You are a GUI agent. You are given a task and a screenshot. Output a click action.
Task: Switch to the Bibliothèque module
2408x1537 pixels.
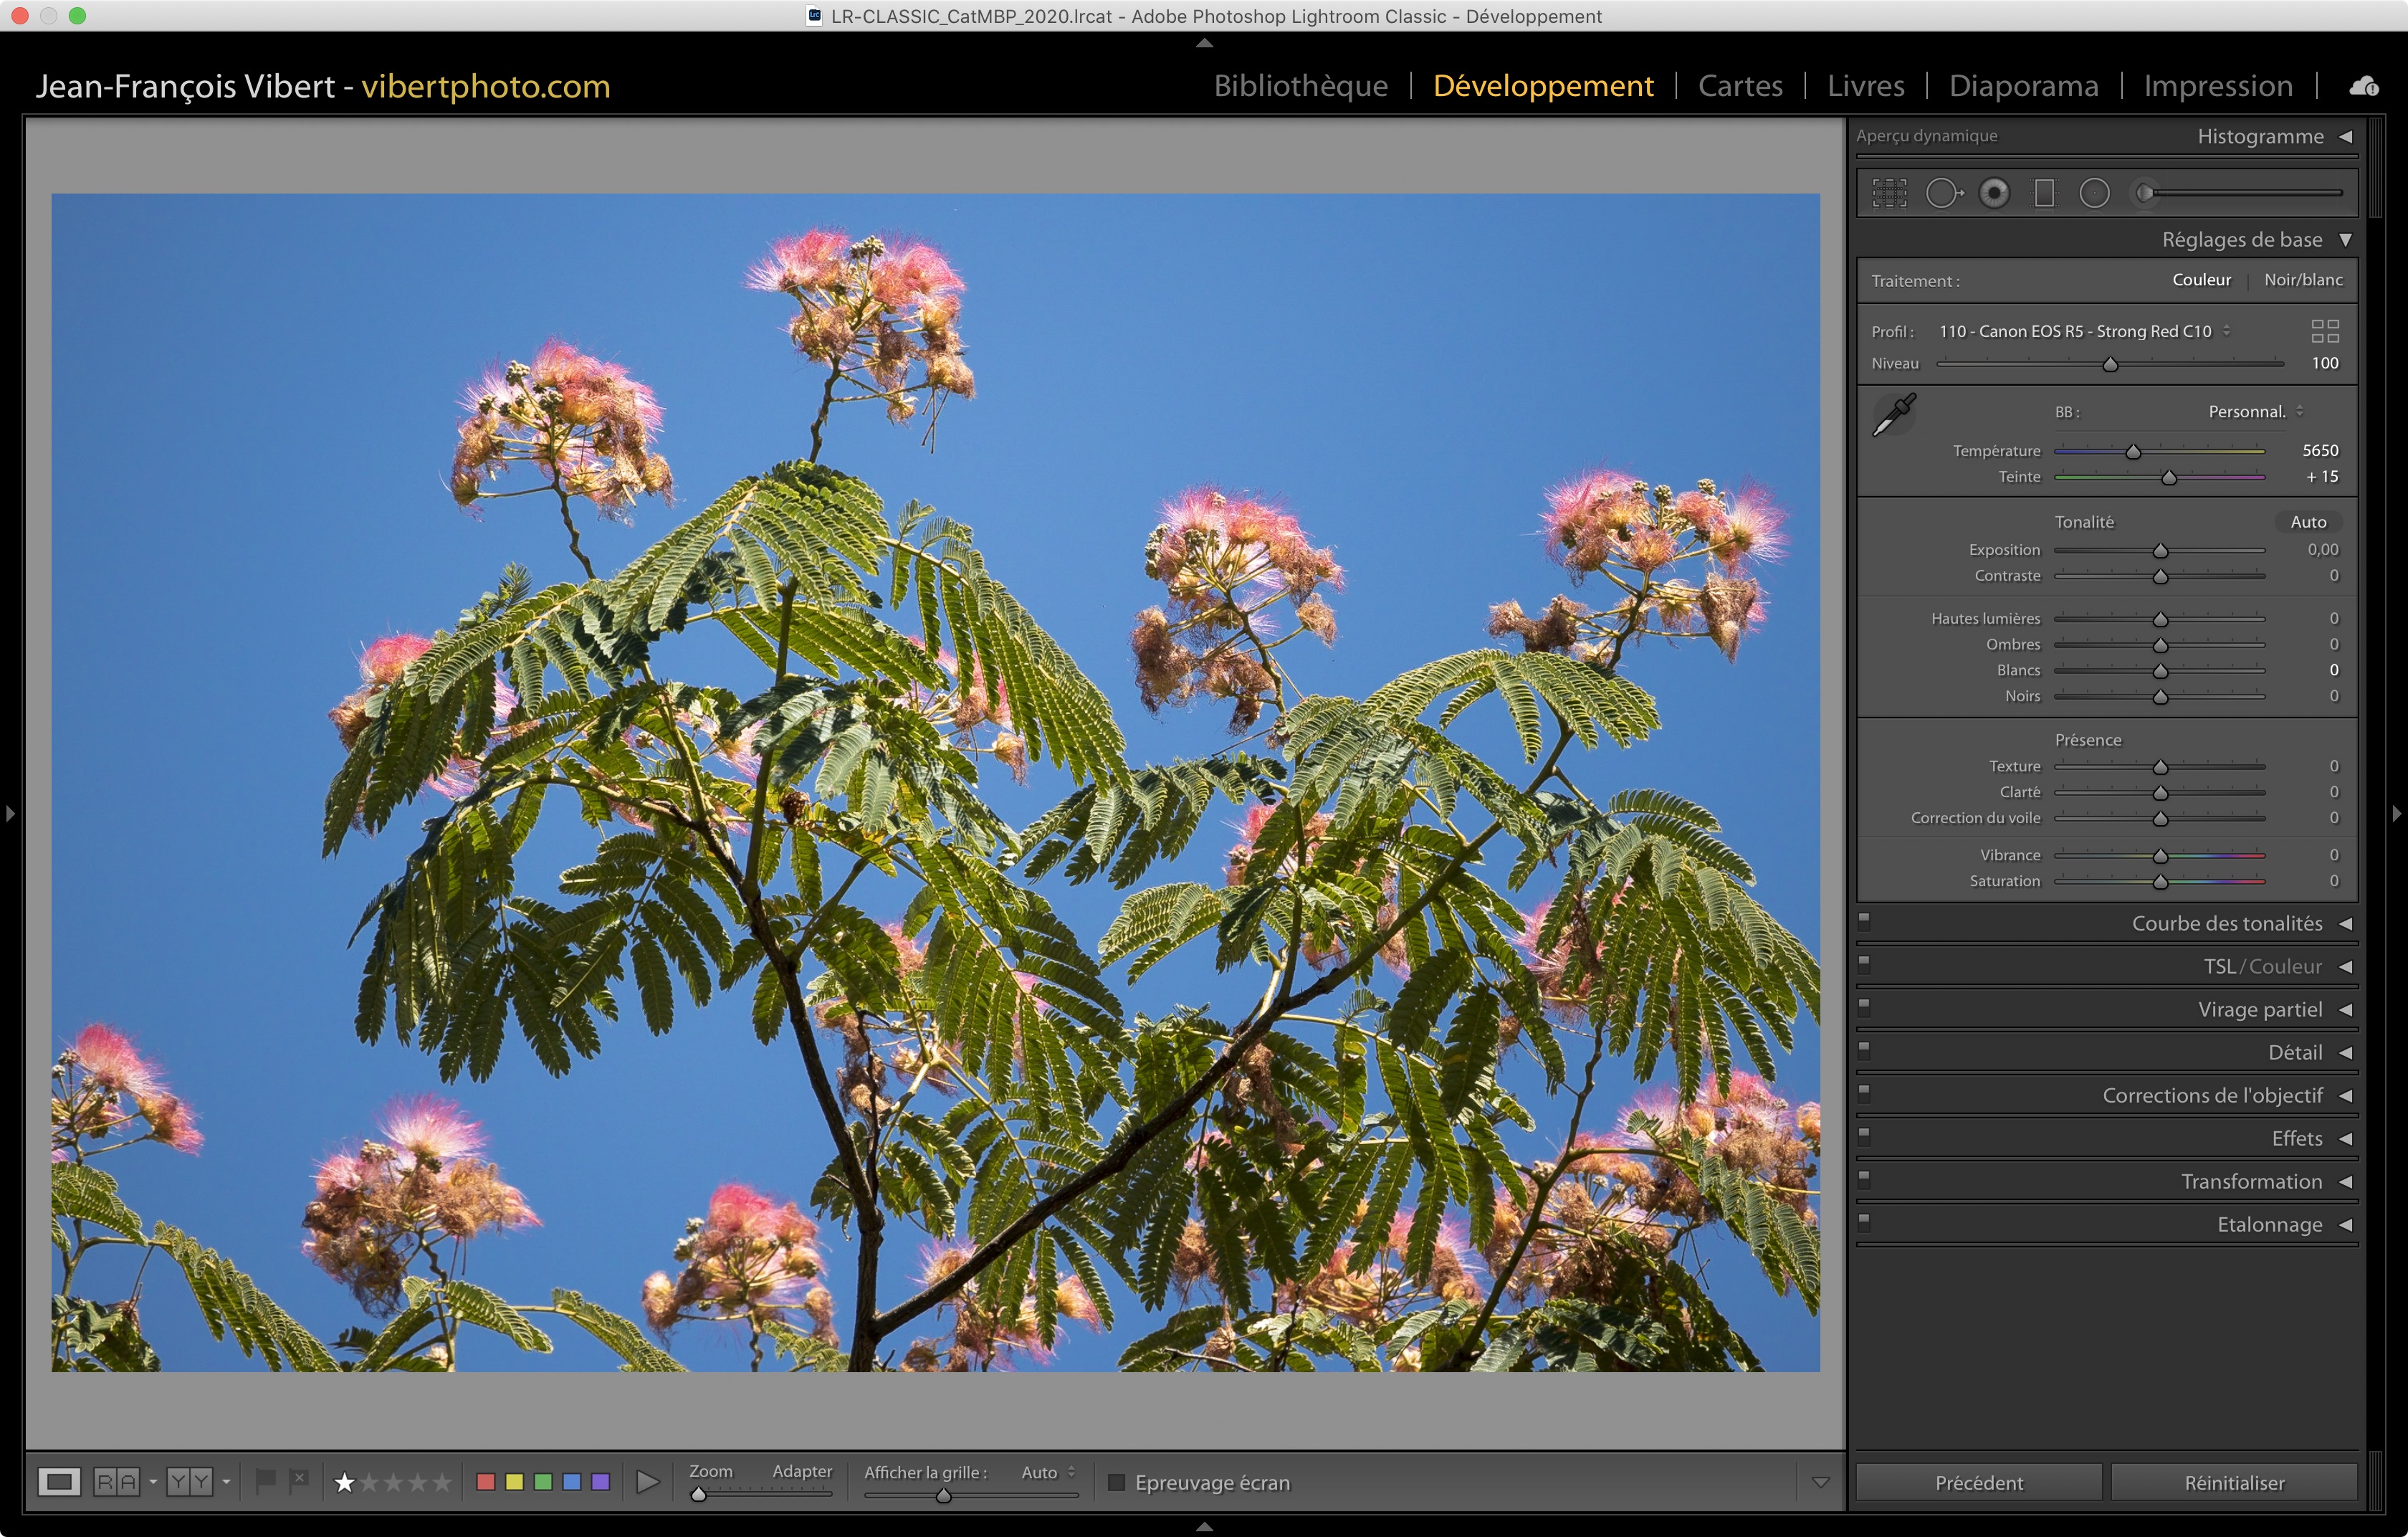tap(1300, 87)
